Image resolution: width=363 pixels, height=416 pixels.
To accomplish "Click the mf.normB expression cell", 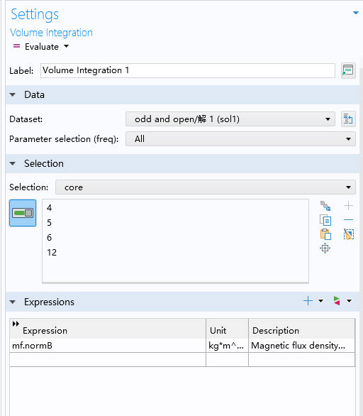I will coord(108,346).
